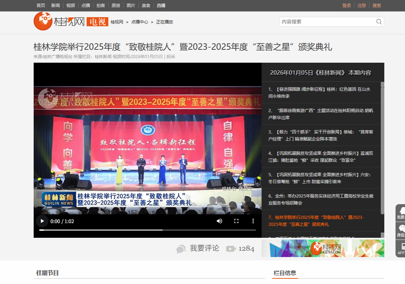Image resolution: width=405 pixels, height=284 pixels.
Task: Click the QQ penguin icon on right sidebar
Action: click(x=401, y=210)
